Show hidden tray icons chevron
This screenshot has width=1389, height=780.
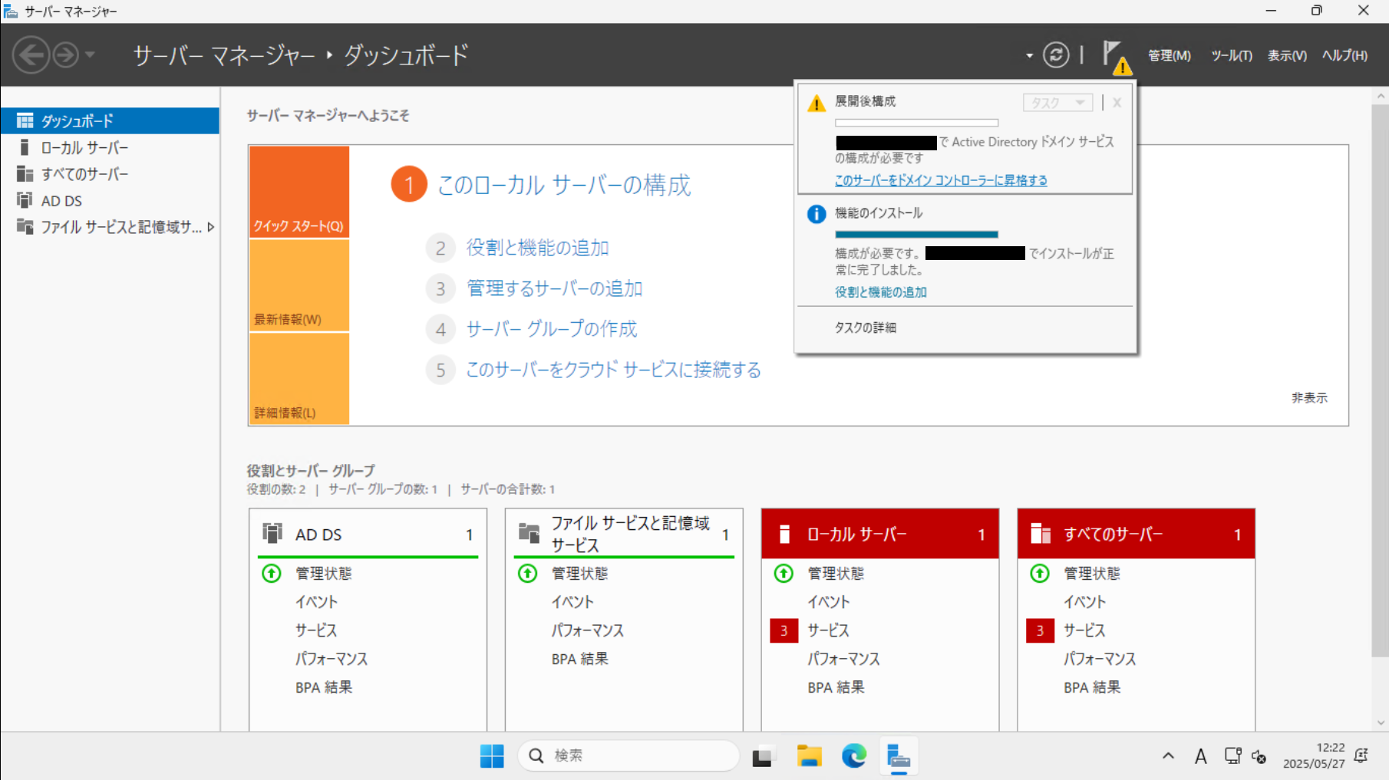coord(1168,756)
